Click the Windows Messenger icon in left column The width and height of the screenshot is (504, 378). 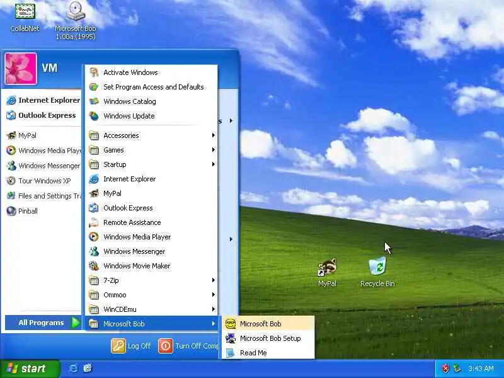click(11, 166)
